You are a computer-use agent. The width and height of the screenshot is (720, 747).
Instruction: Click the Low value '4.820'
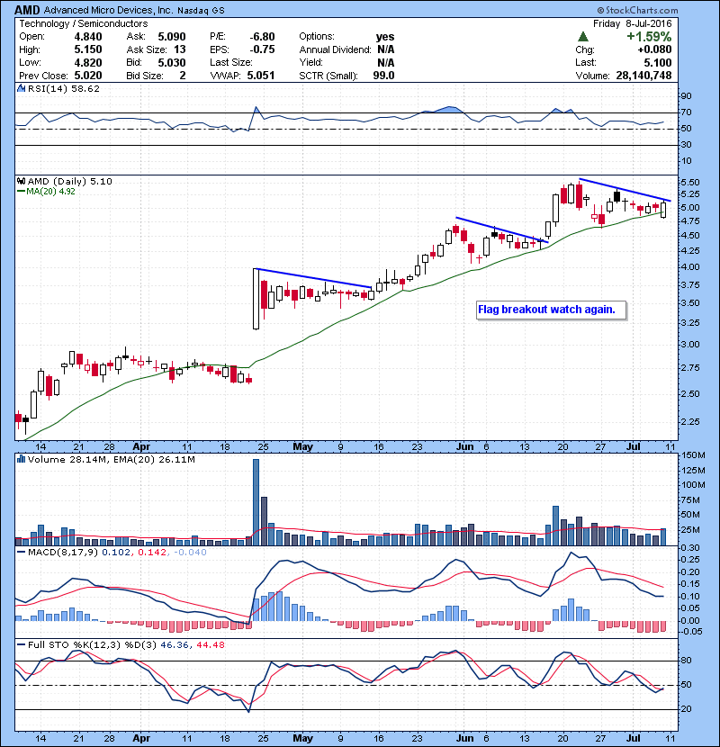point(88,62)
